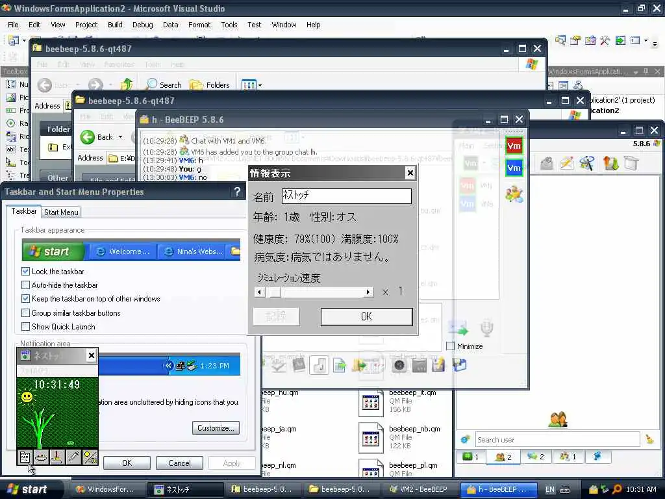Open the BeeBEEP pin tab in the bottom tab bar

point(597,457)
